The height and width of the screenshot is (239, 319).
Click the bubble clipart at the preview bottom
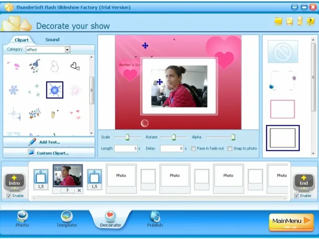click(145, 123)
